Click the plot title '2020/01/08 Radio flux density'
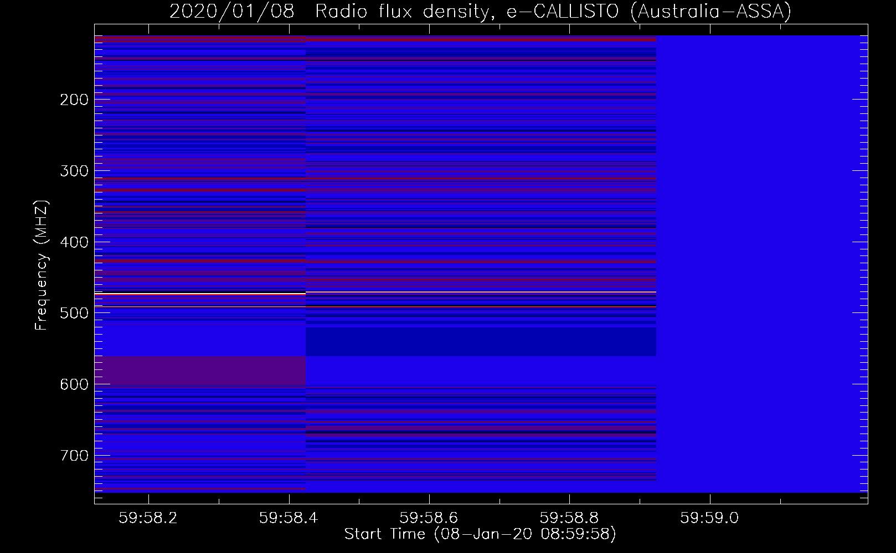 tap(331, 11)
